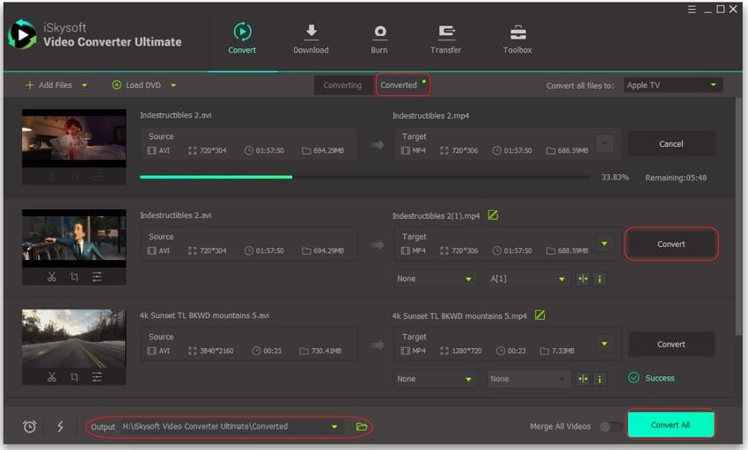Open subtitle None dropdown for Indestructibles 2(1)

click(434, 279)
